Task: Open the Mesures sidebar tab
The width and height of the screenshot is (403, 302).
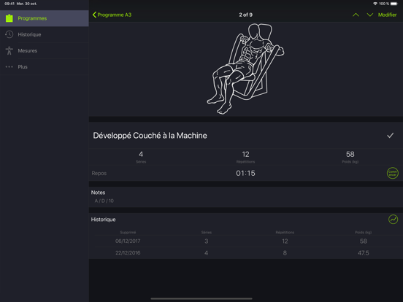Action: (45, 50)
